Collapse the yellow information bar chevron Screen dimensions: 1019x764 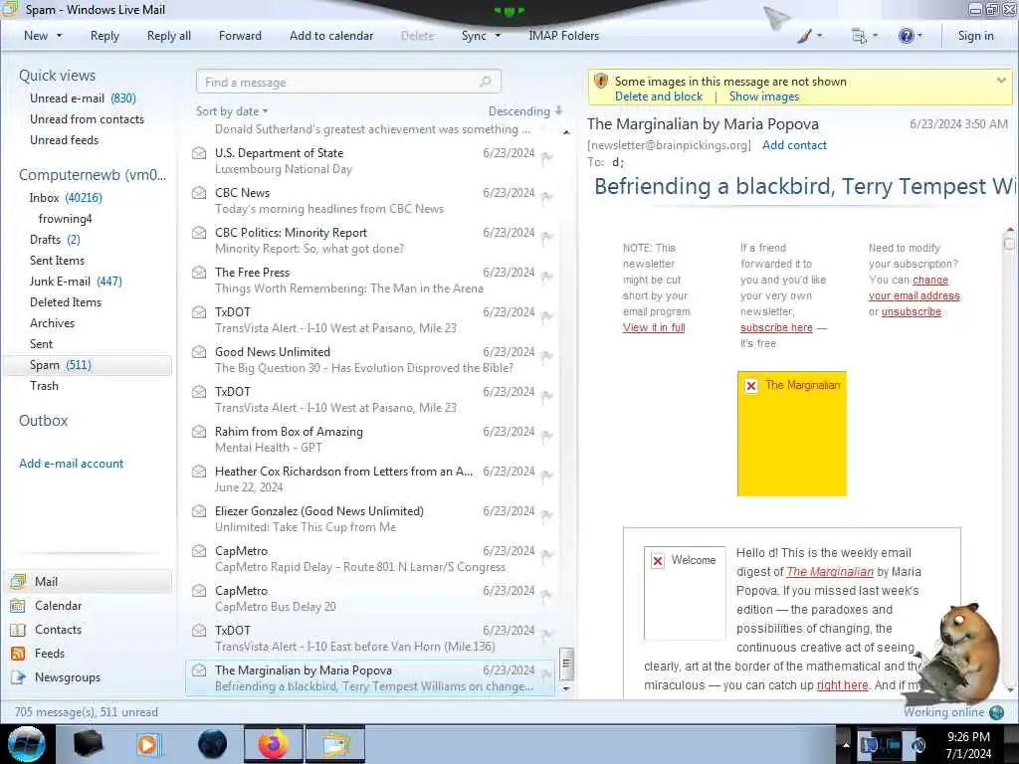1001,81
